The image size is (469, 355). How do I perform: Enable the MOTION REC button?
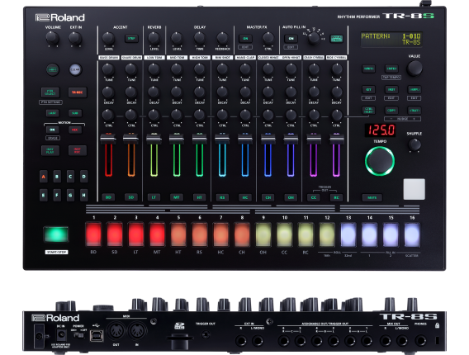point(75,130)
